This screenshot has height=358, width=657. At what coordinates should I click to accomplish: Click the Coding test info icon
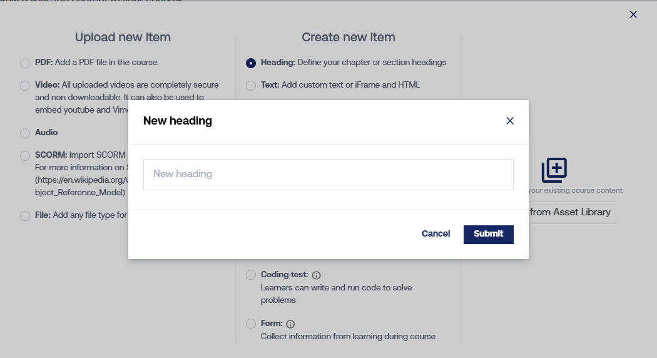(316, 275)
